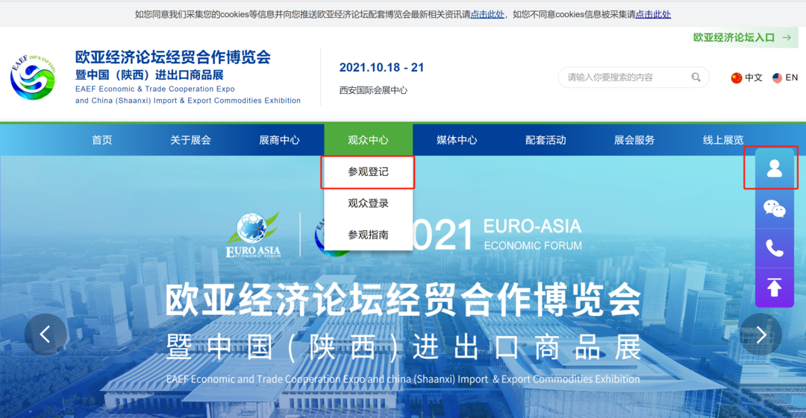
Task: Click second 点击此处 link to decline cookies
Action: coord(653,14)
